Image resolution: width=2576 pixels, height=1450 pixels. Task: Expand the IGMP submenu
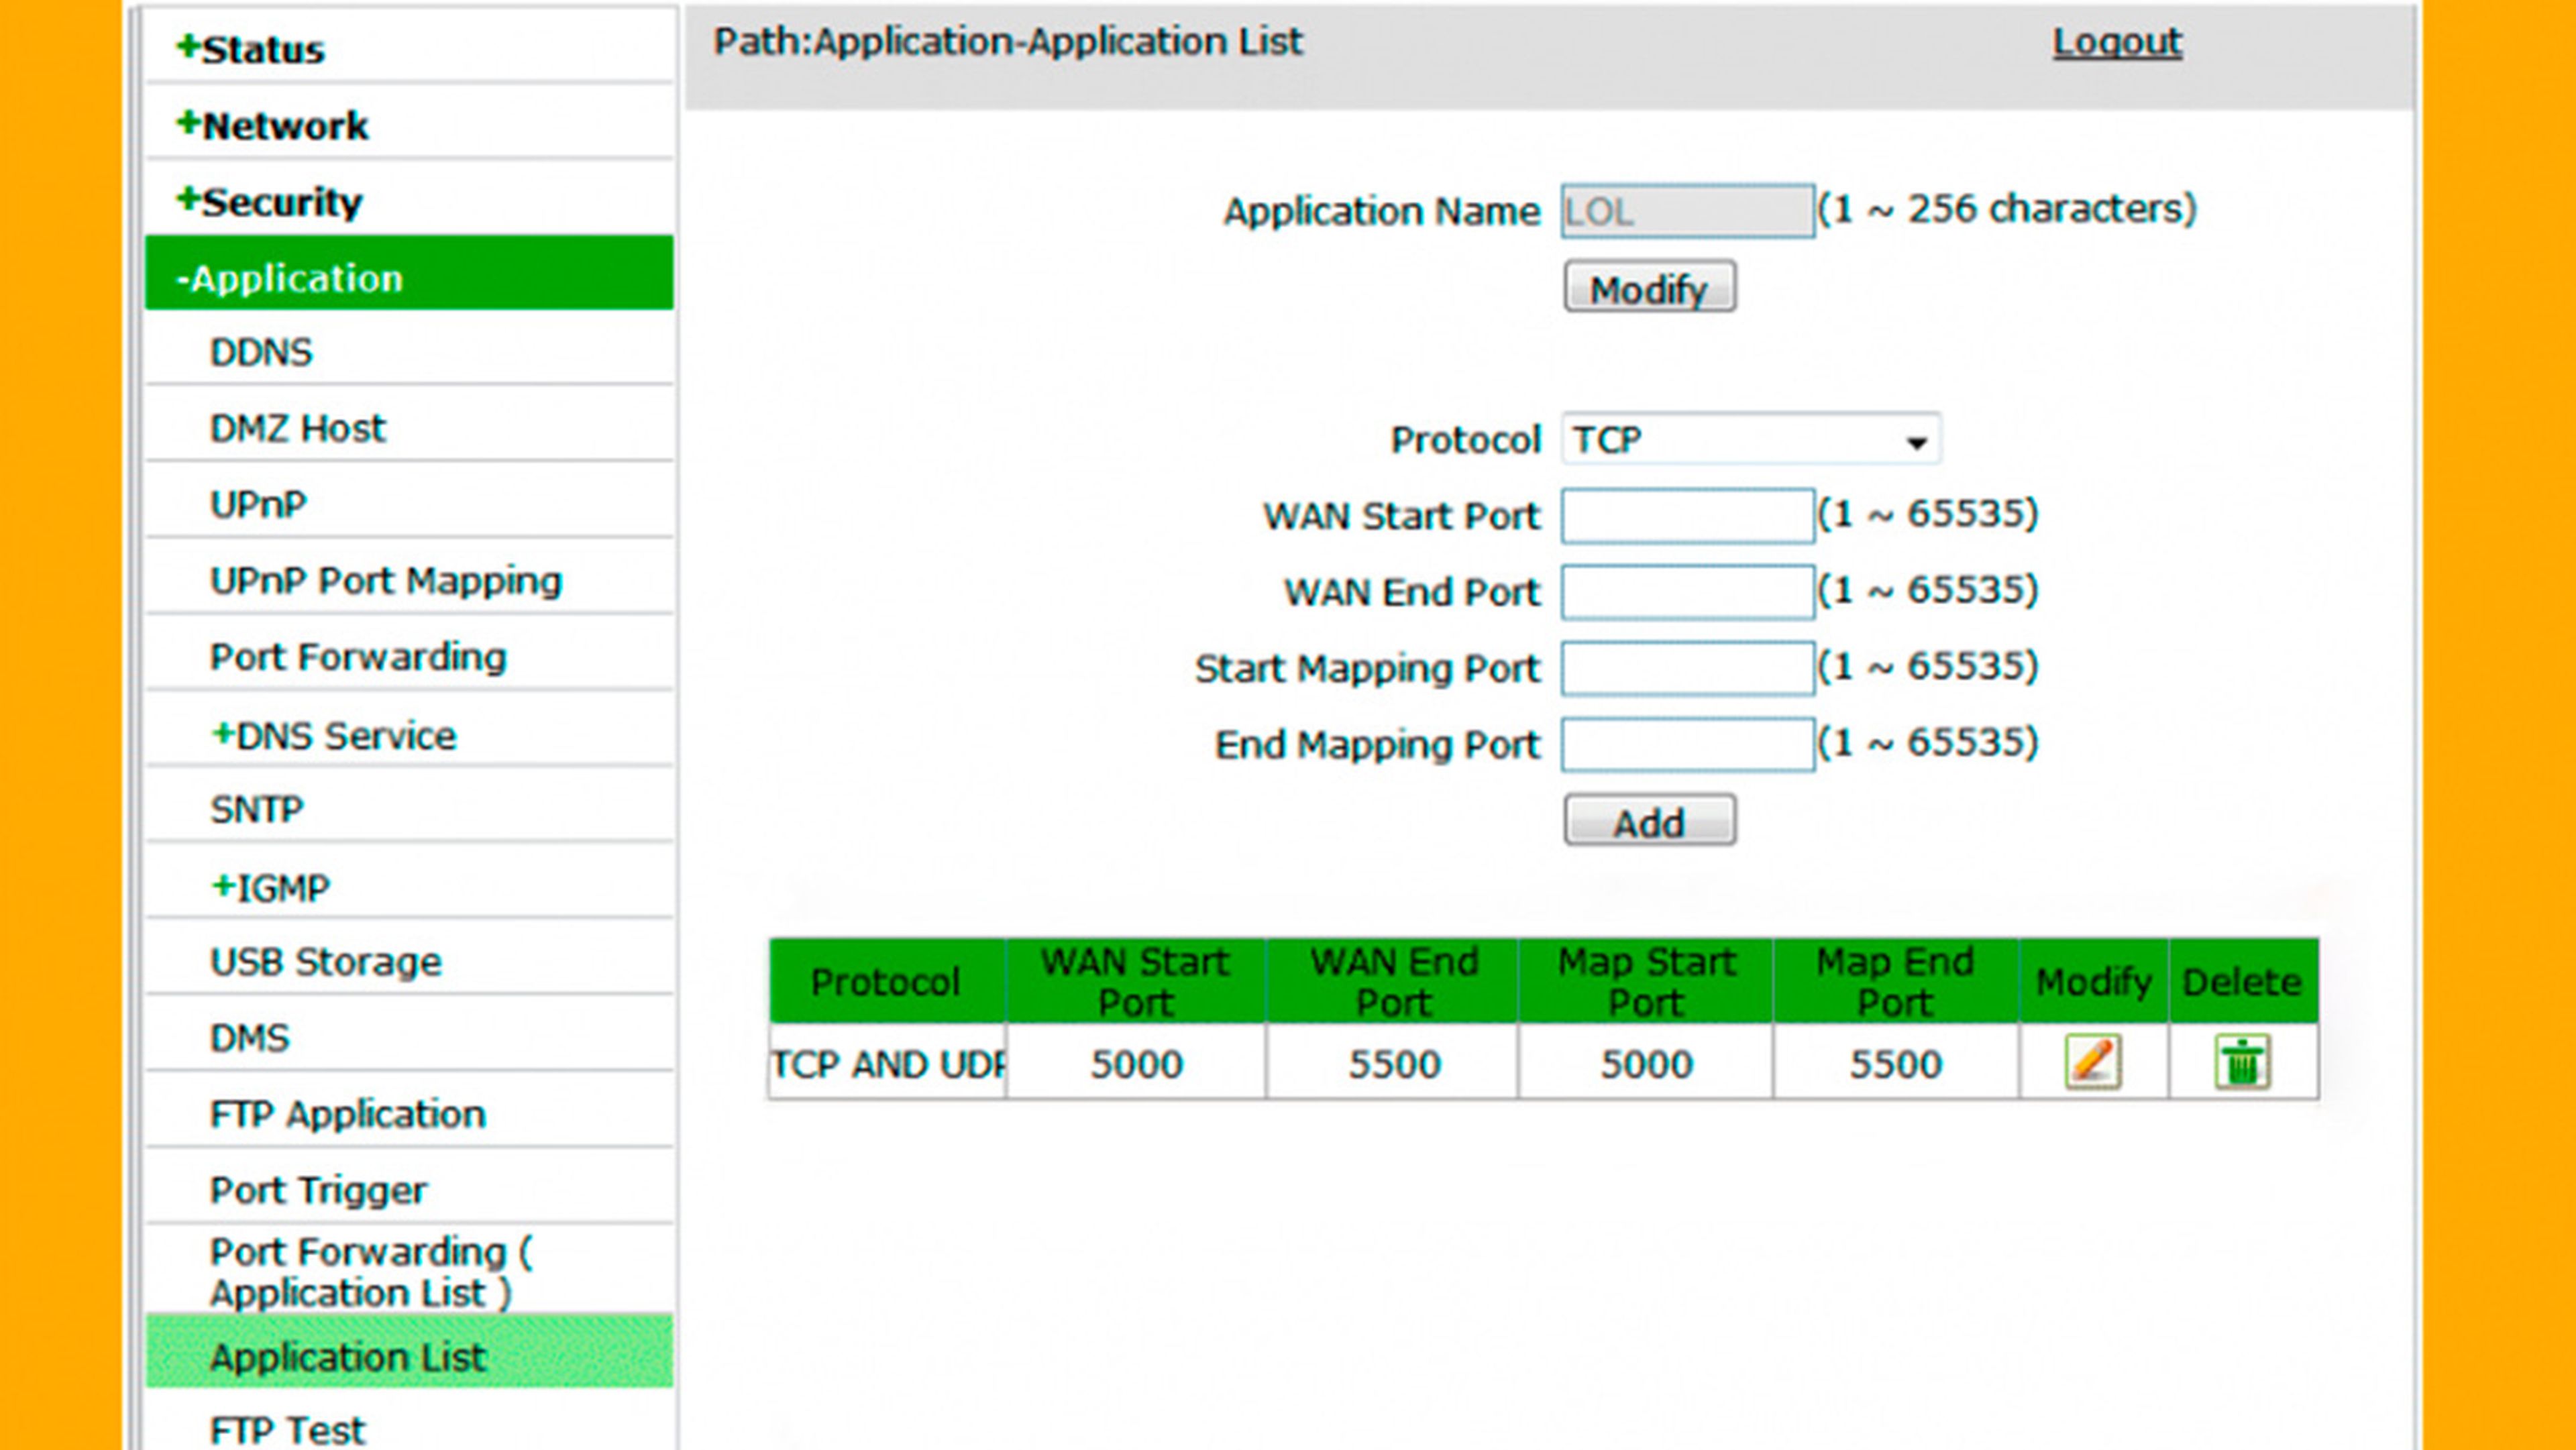pyautogui.click(x=270, y=887)
